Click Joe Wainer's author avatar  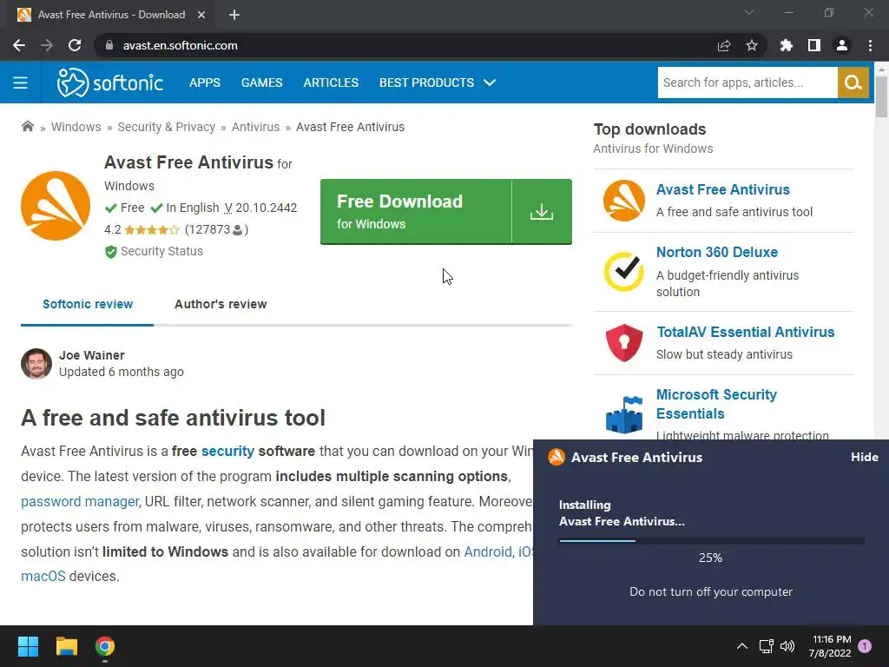tap(36, 364)
